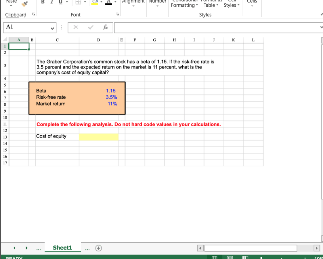Image resolution: width=323 pixels, height=259 pixels.
Task: Toggle italic formatting
Action: (51, 2)
